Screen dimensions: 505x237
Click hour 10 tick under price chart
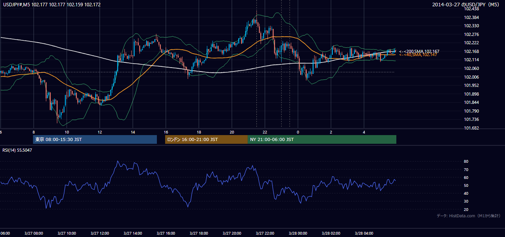pyautogui.click(x=67, y=132)
